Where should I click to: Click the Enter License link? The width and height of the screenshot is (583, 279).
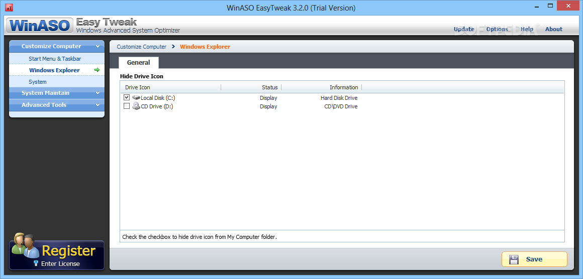[x=60, y=264]
